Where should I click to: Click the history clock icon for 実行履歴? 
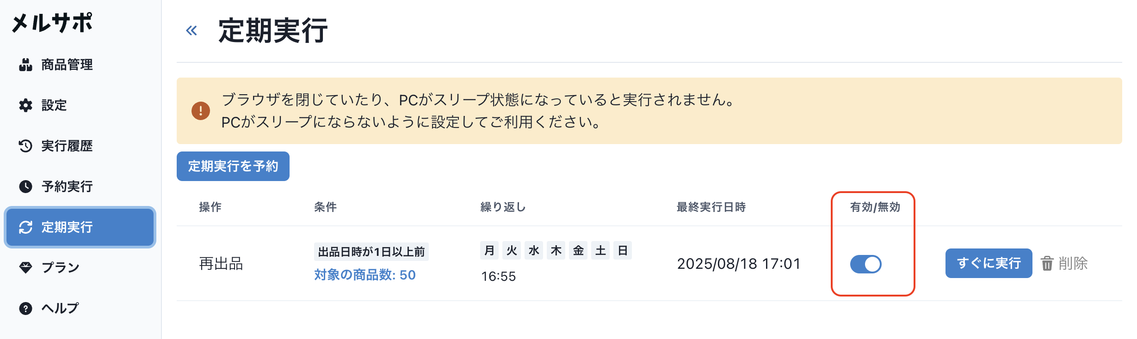[25, 146]
